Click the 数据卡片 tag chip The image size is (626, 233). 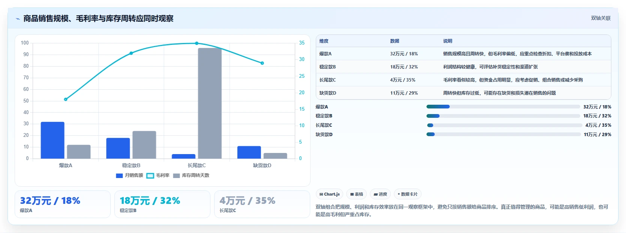click(408, 194)
